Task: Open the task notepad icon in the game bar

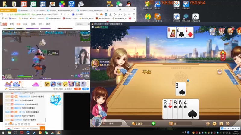Action: (228, 124)
